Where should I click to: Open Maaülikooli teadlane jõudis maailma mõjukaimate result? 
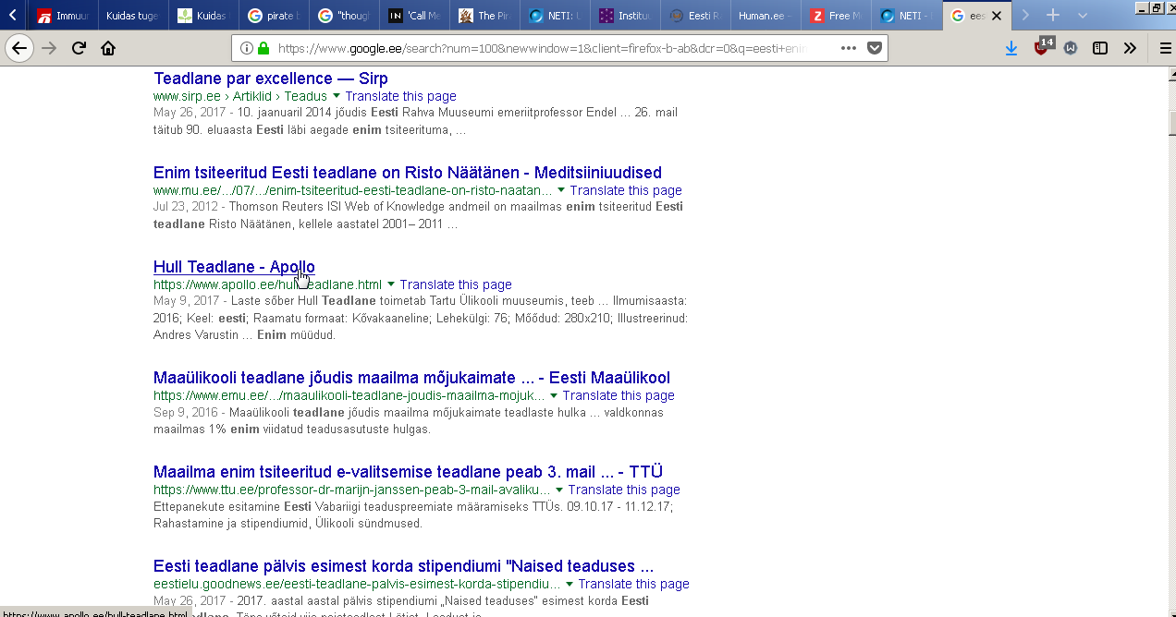coord(411,378)
